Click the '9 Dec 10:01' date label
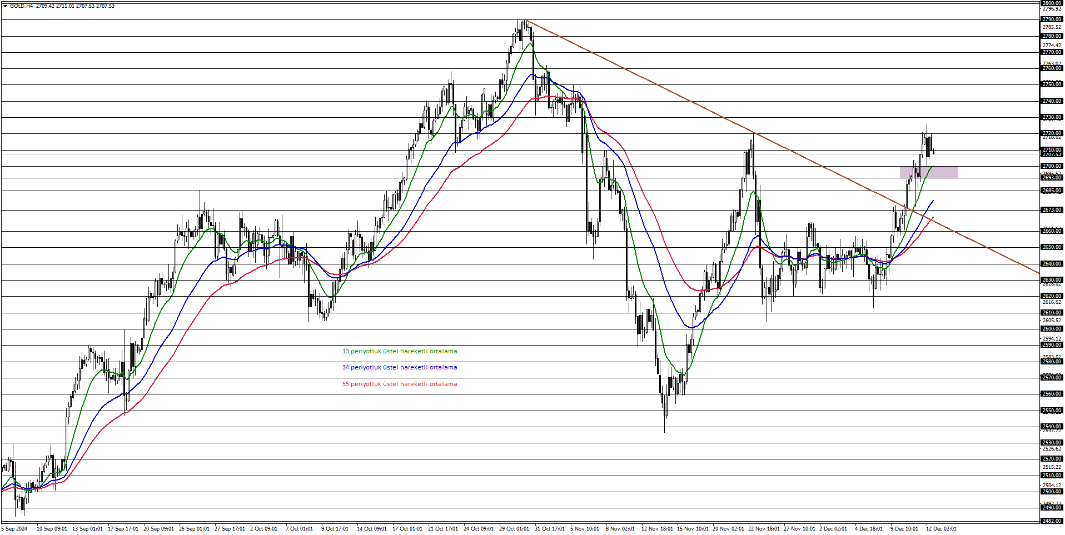Screen dimensions: 1065x535 (904, 529)
